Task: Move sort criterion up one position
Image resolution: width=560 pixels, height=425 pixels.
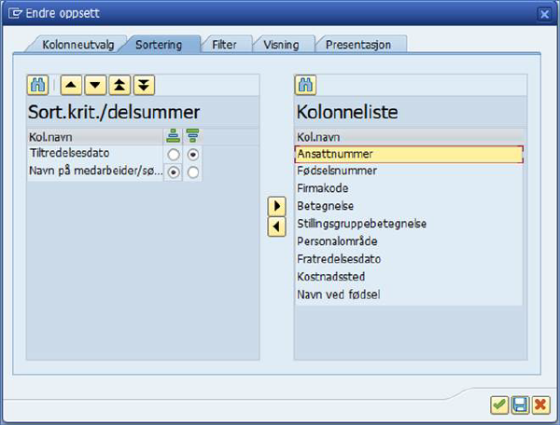Action: pos(71,85)
